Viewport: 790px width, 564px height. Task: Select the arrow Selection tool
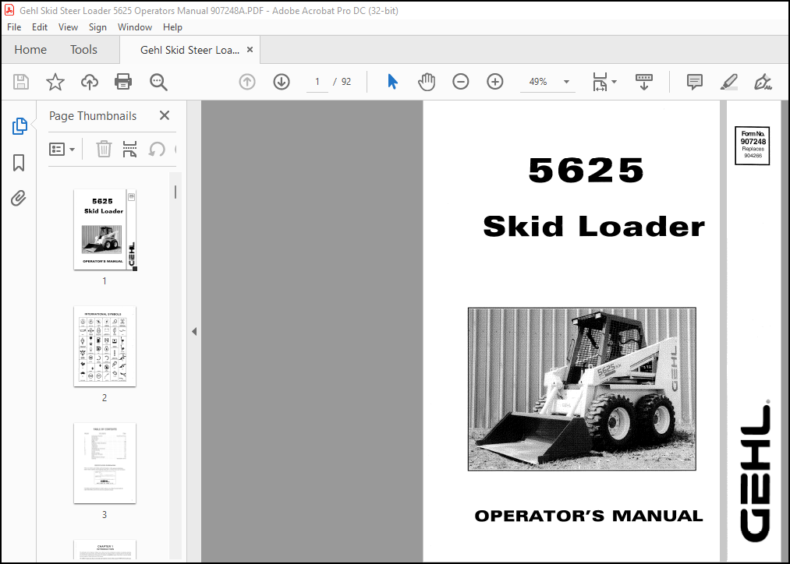(392, 82)
